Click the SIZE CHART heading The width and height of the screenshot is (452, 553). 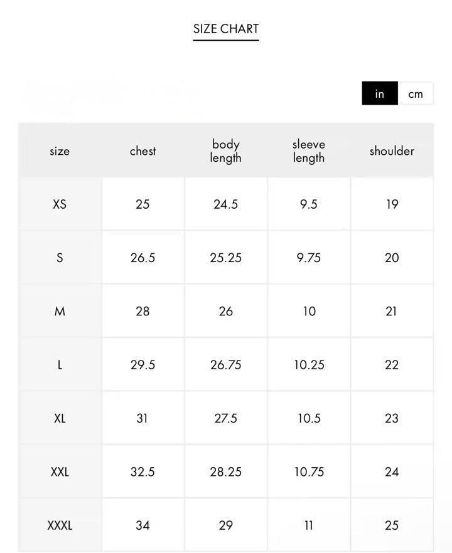pos(226,29)
